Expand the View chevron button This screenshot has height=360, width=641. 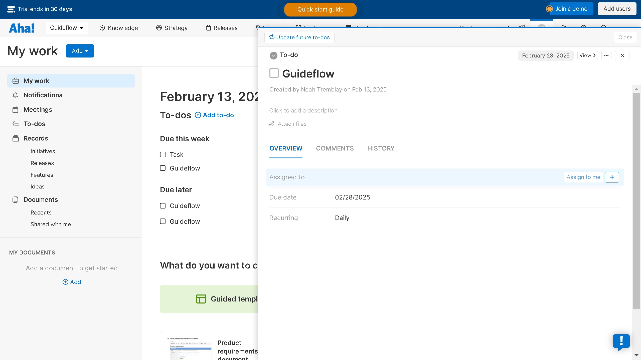(x=587, y=55)
